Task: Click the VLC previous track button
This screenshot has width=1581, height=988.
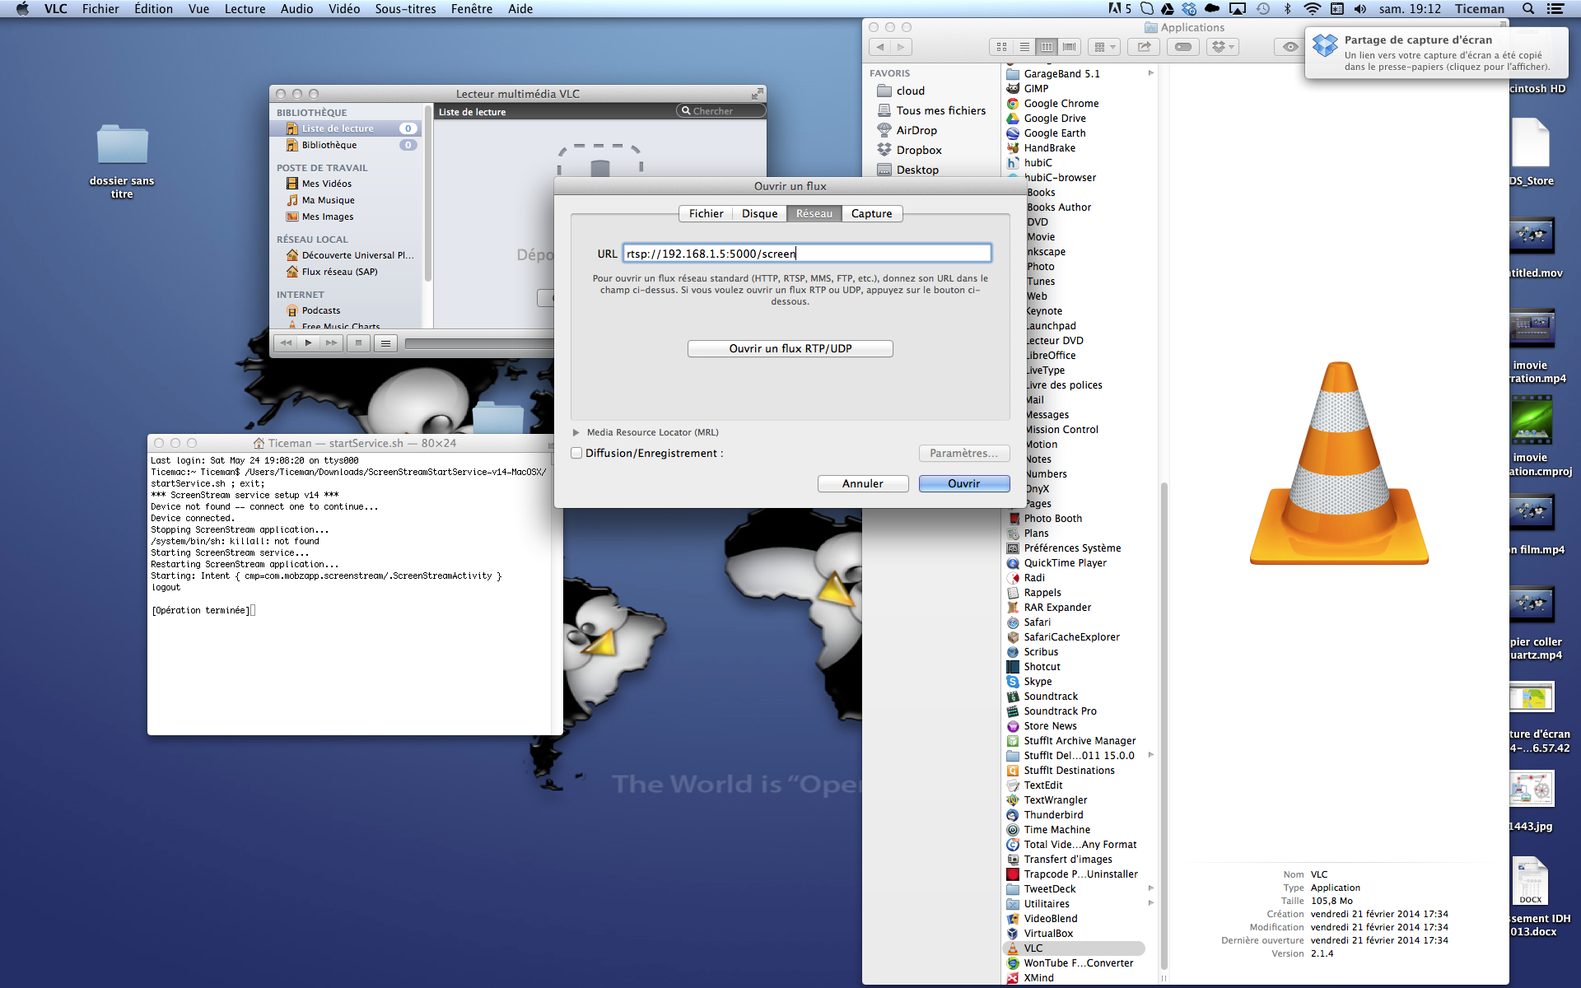Action: coord(286,343)
